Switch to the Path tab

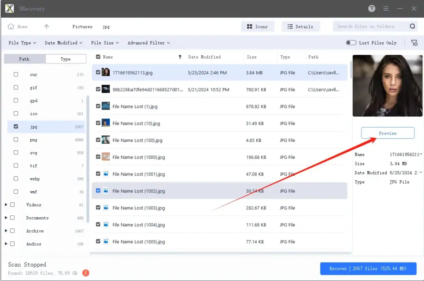click(x=24, y=59)
